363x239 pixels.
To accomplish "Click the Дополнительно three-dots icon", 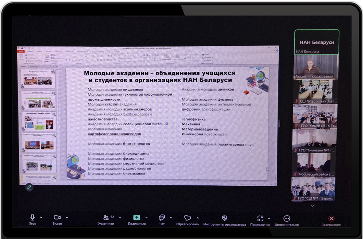I will point(287,219).
